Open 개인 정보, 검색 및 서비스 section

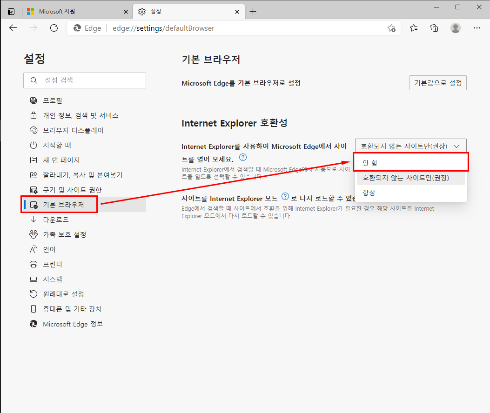point(85,115)
